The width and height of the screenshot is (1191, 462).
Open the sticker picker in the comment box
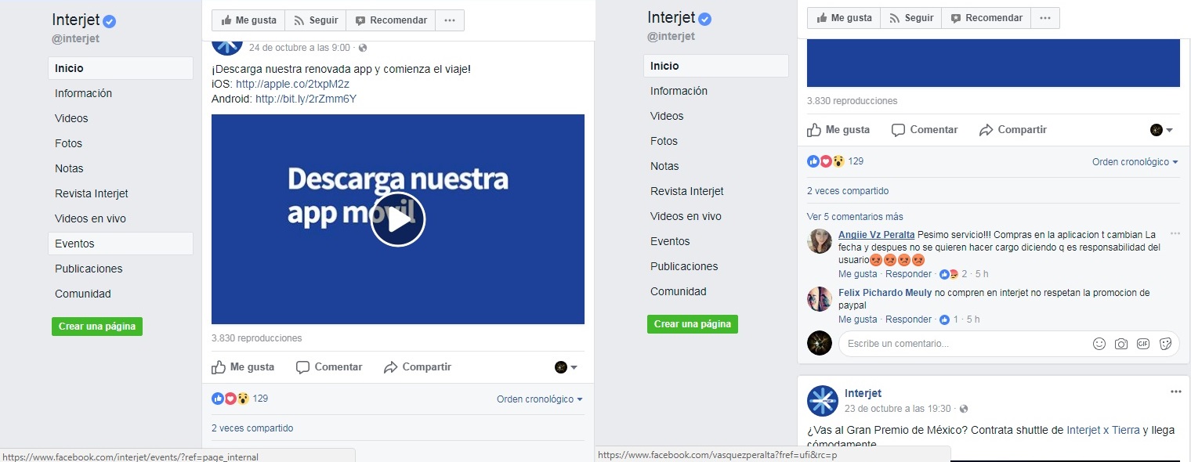click(1165, 344)
